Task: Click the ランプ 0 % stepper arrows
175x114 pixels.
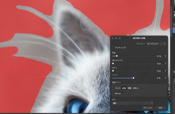Action: (x=165, y=78)
